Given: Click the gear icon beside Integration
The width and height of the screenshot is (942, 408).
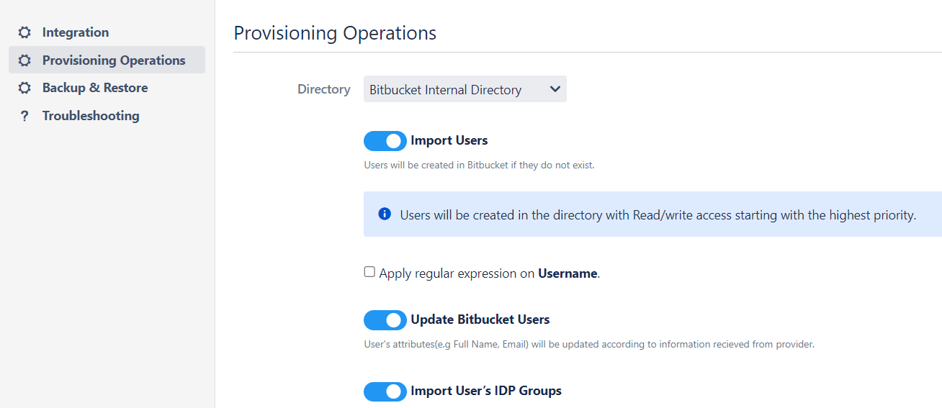Looking at the screenshot, I should [24, 32].
